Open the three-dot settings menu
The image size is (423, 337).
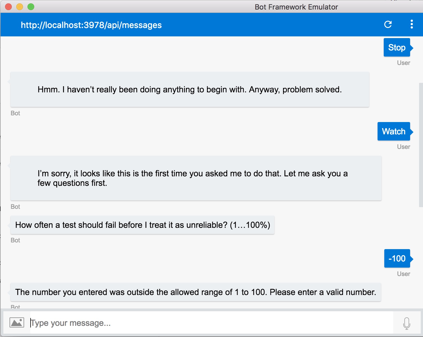coord(411,24)
